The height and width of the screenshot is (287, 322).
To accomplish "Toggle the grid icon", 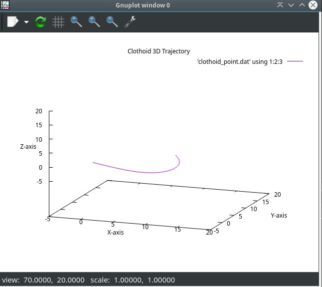I will click(58, 22).
